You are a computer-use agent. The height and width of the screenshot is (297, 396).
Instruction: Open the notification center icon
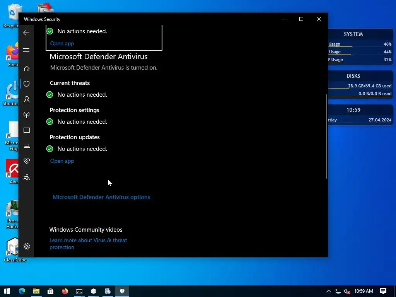tap(383, 291)
